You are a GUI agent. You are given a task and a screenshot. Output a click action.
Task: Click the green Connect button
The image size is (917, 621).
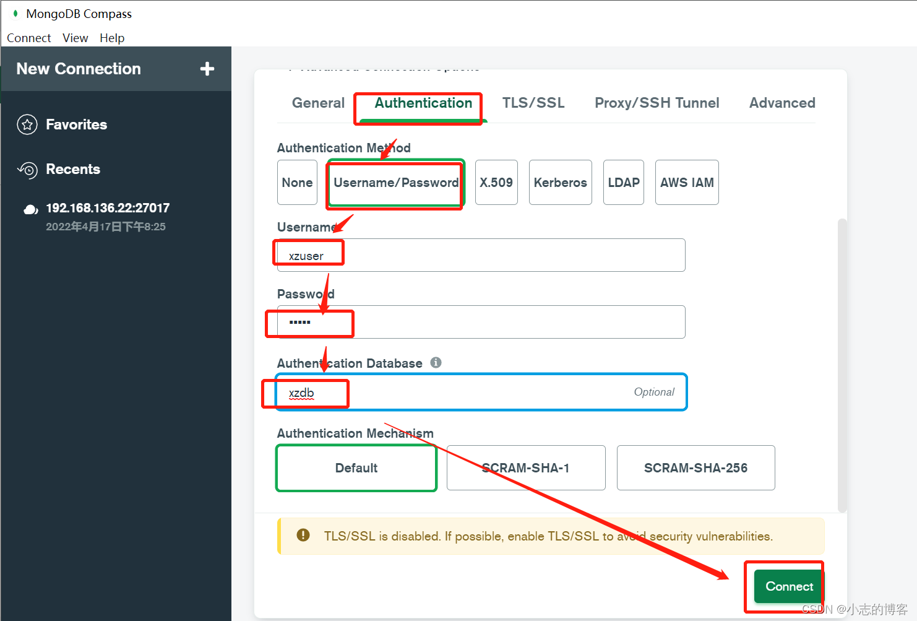(789, 586)
